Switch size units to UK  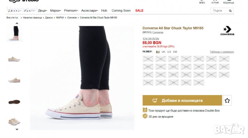163,52
